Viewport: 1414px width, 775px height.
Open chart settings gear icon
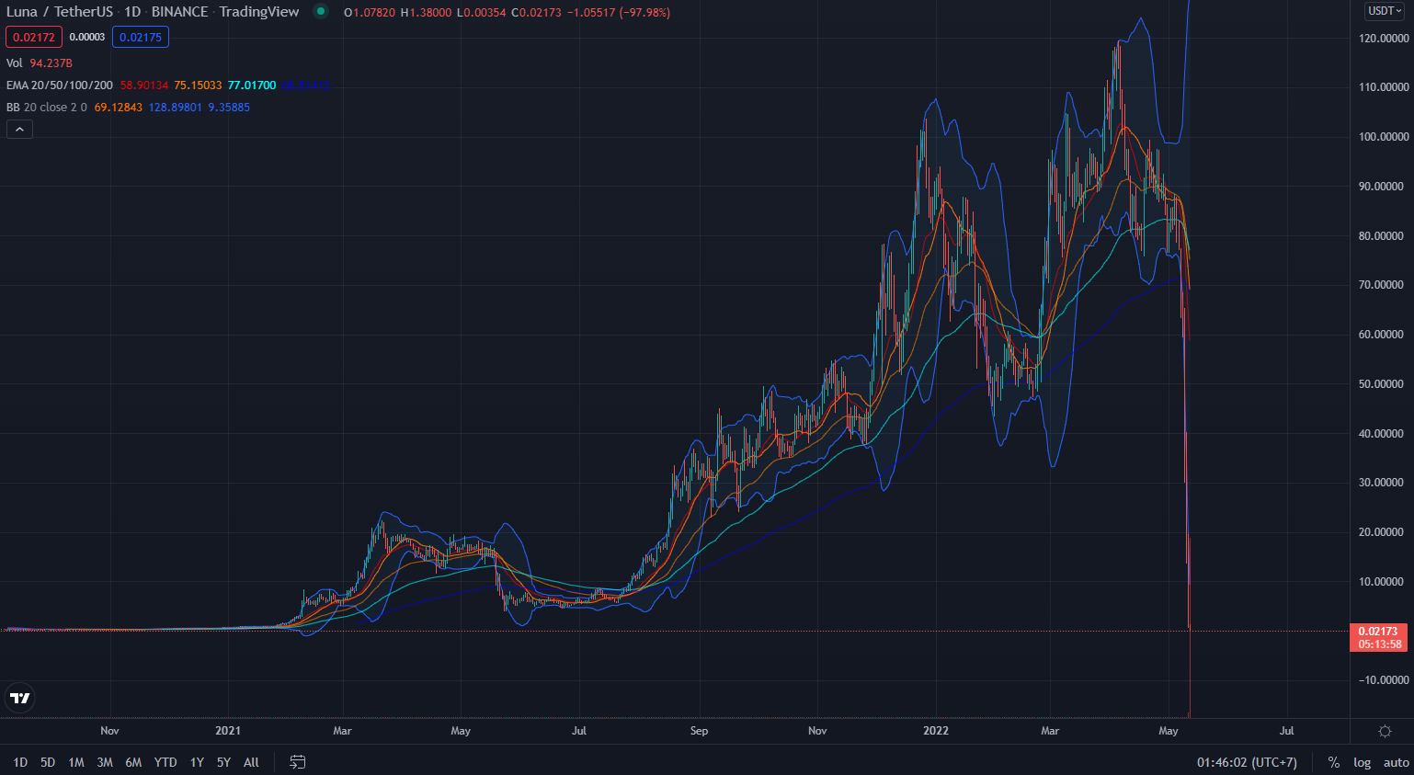1385,731
